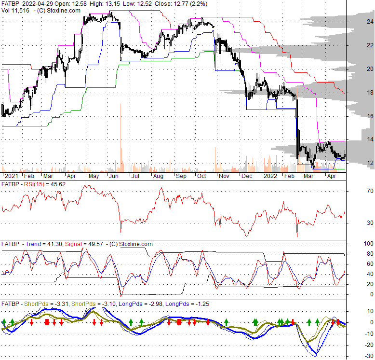Click the 'Vol 11,516' volume label
The image size is (375, 360).
[x=15, y=11]
